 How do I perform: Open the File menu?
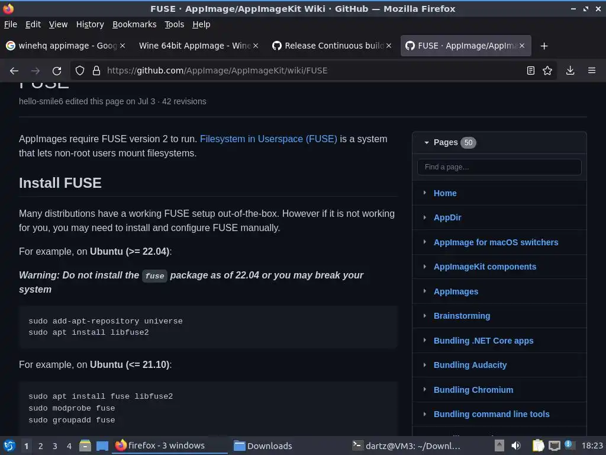point(11,24)
